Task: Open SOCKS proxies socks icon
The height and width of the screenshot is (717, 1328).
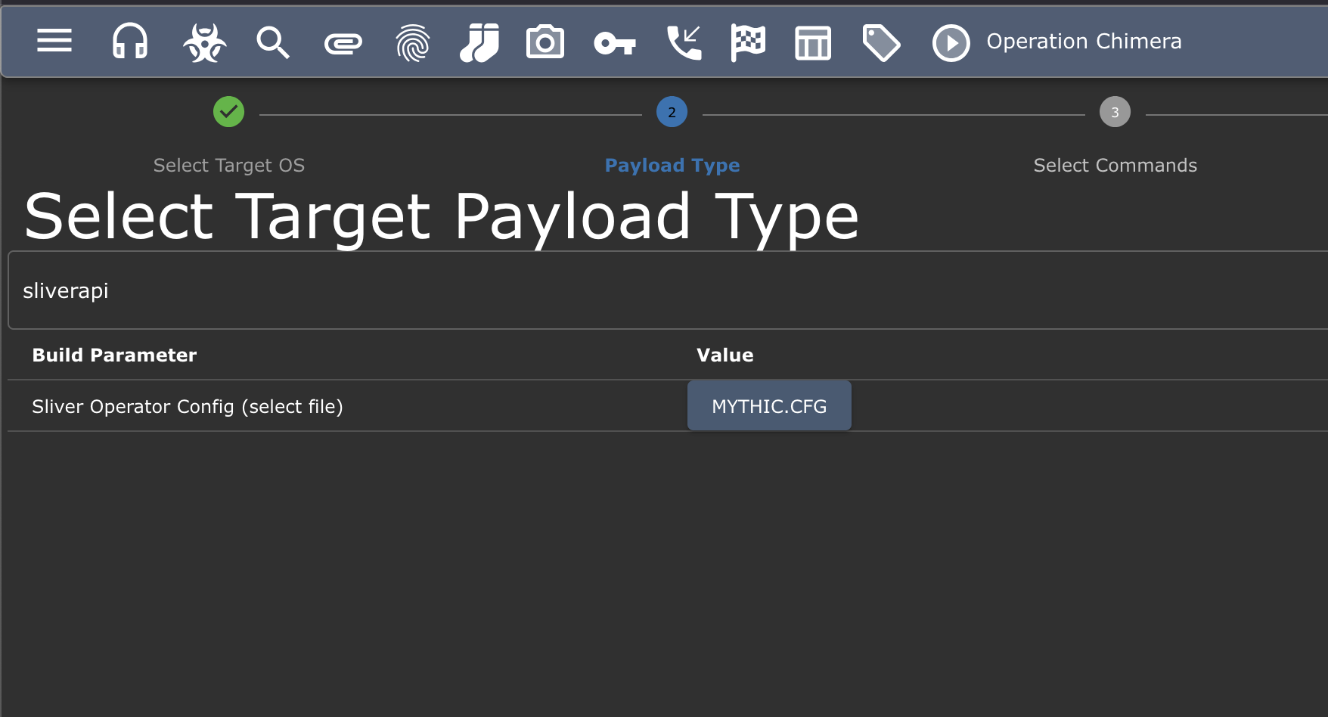Action: (479, 42)
